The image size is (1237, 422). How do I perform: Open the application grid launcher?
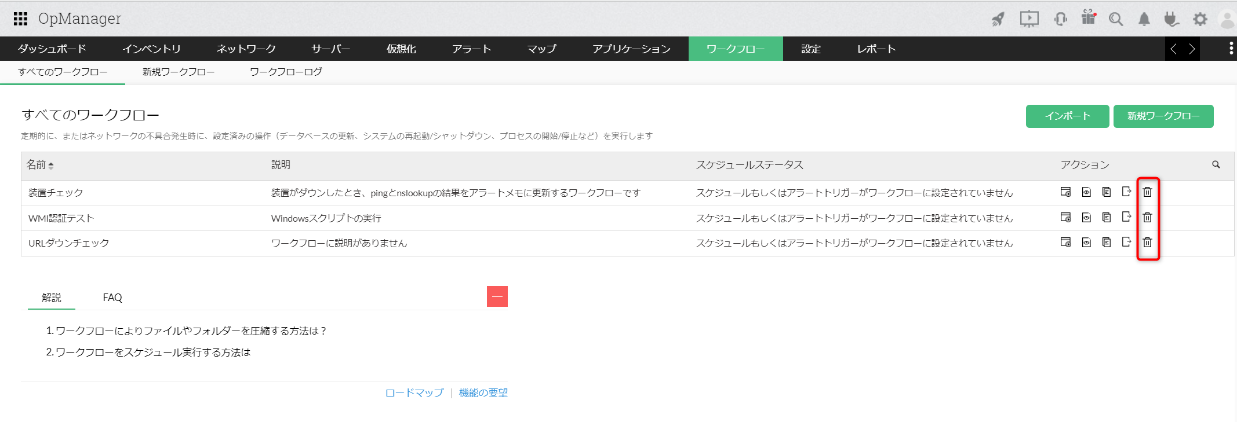(20, 19)
